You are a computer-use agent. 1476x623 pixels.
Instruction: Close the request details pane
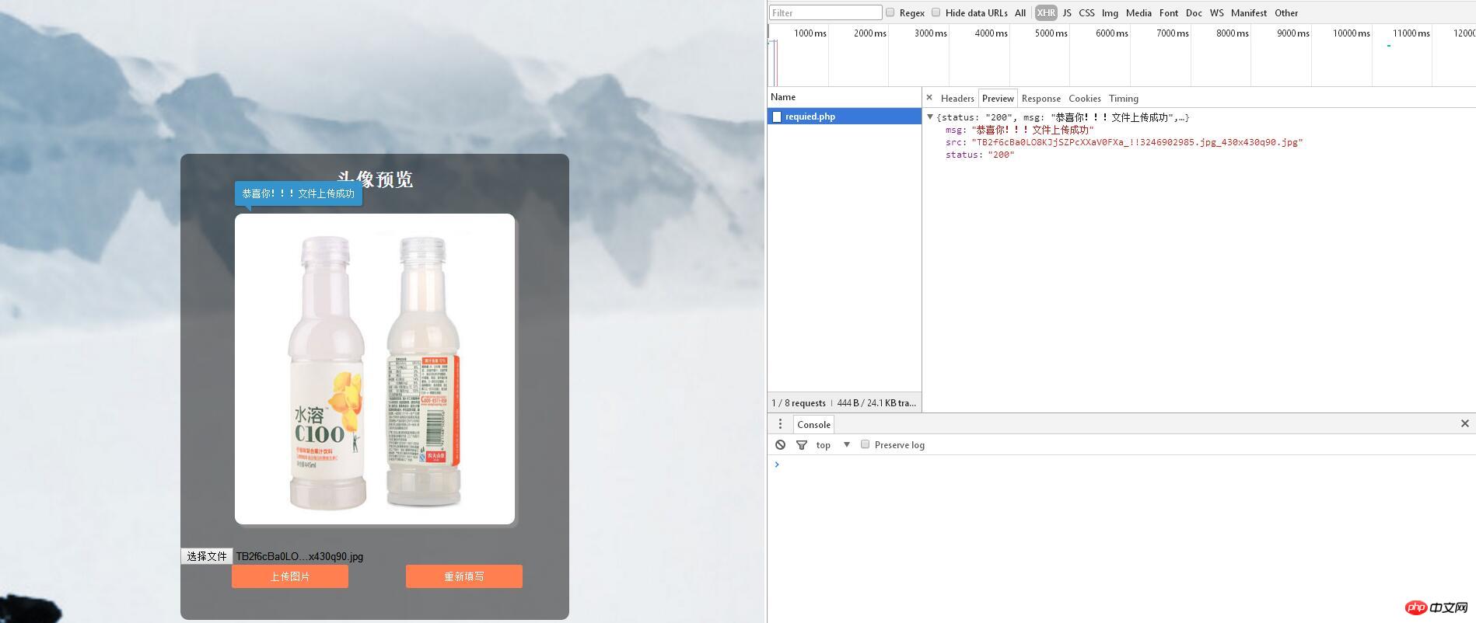click(x=929, y=98)
